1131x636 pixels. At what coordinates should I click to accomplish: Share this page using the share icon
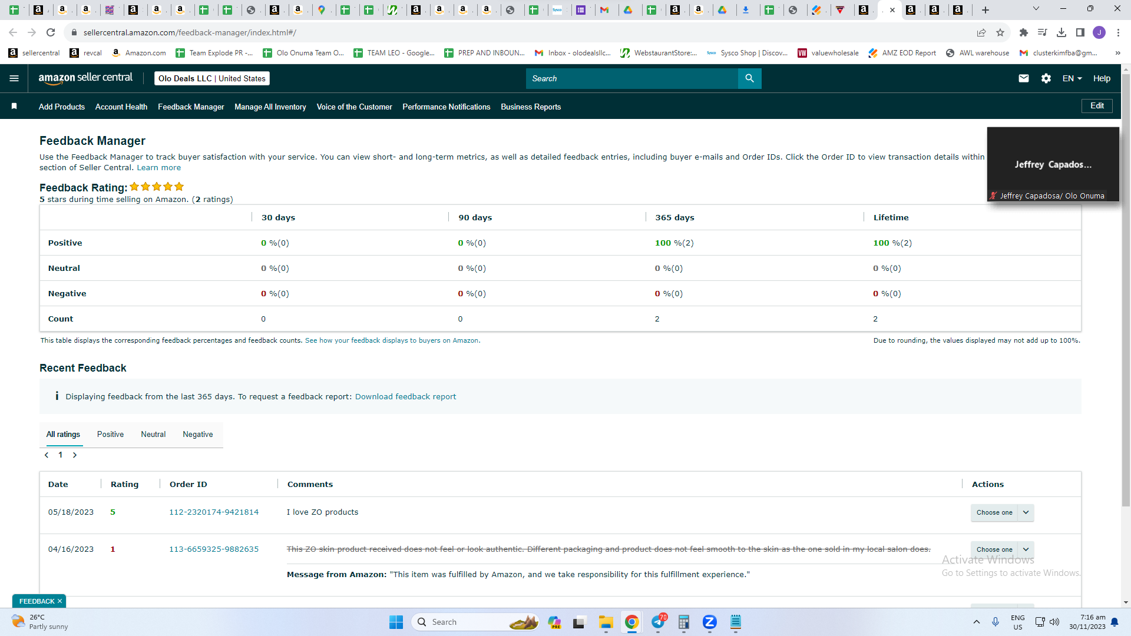[981, 32]
